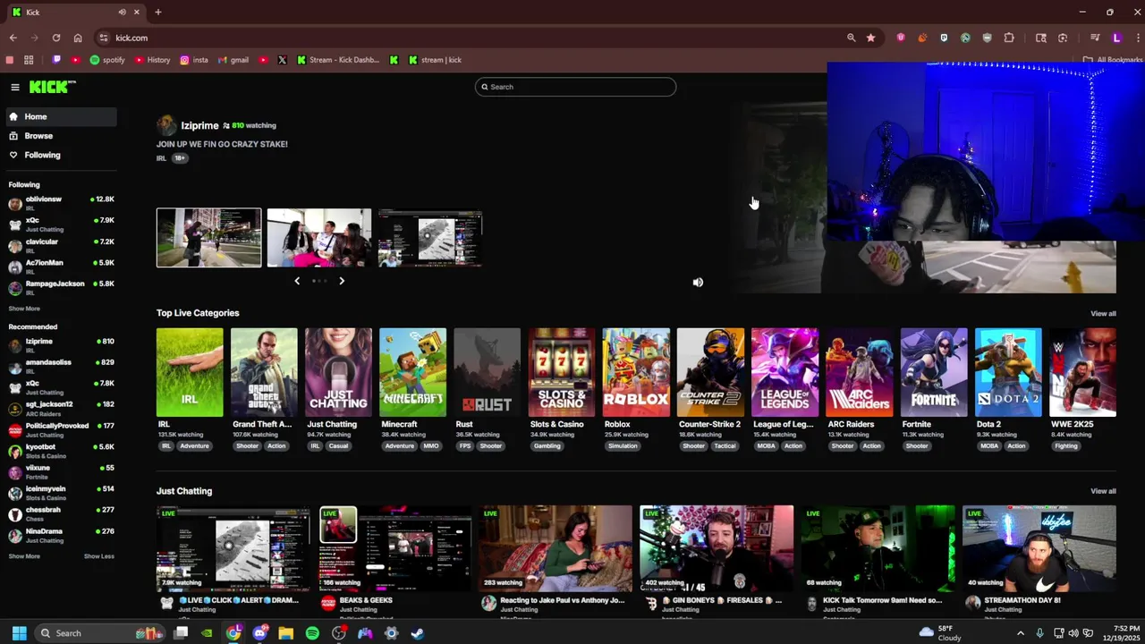Mute the featured stream speaker icon
This screenshot has width=1145, height=644.
[x=698, y=282]
